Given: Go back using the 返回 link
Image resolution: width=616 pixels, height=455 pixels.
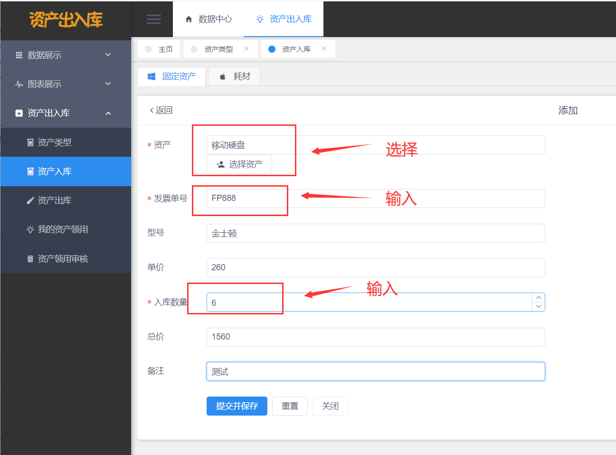Looking at the screenshot, I should point(161,110).
